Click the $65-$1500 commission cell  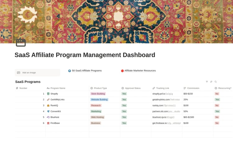[198, 117]
